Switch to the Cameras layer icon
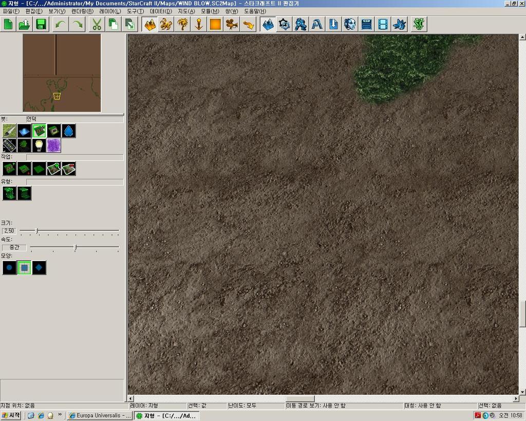The width and height of the screenshot is (526, 421). click(232, 25)
